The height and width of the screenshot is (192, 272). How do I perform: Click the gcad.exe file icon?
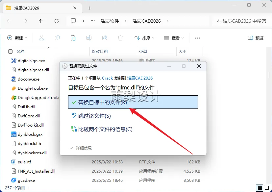click(x=14, y=180)
